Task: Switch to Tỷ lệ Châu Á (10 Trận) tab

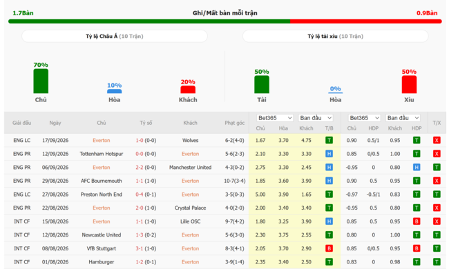Action: point(115,37)
